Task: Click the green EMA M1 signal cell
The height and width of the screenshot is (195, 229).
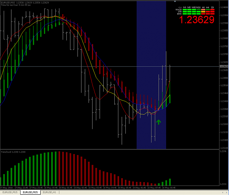Action: coord(185,14)
